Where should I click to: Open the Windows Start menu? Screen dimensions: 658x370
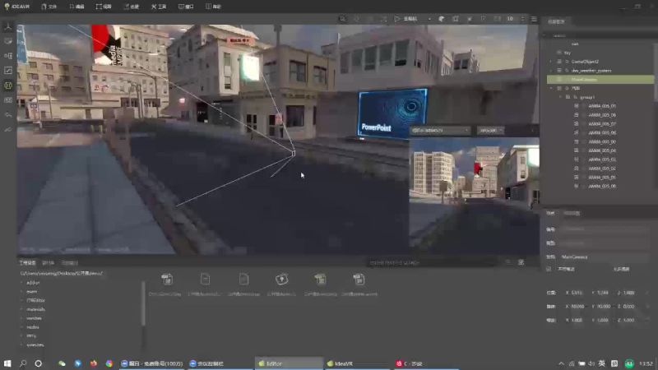(7, 363)
